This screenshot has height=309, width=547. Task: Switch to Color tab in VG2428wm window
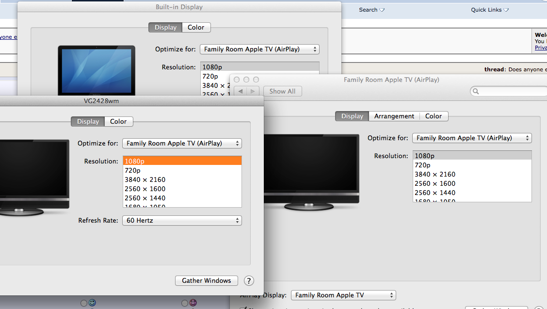coord(119,121)
